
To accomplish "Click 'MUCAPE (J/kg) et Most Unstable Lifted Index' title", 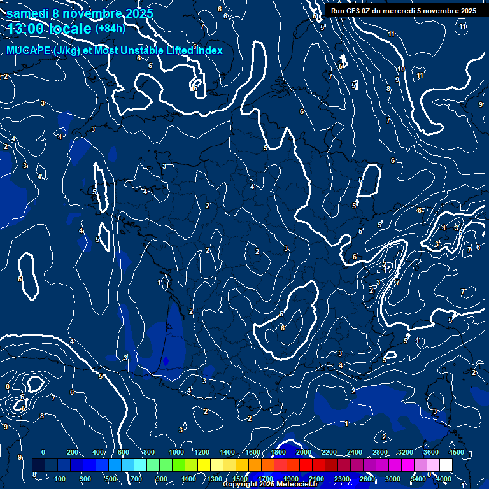I will pos(115,50).
